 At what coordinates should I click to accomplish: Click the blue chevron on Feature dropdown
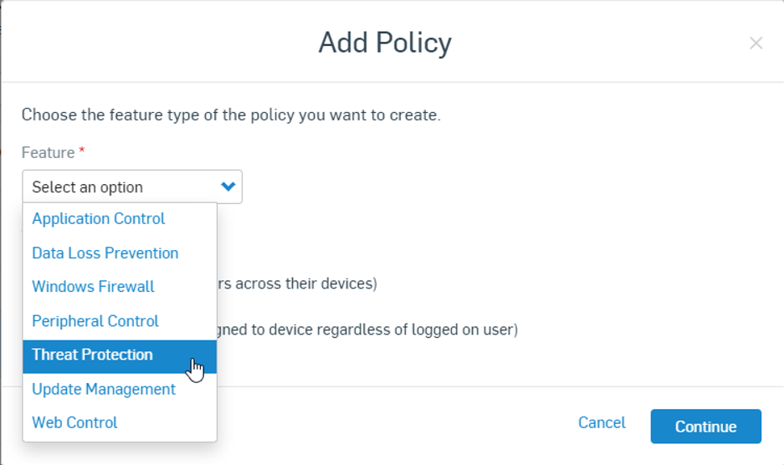228,187
